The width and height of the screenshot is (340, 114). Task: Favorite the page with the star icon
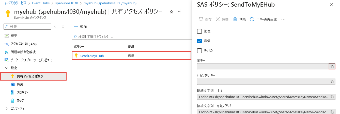(172, 12)
